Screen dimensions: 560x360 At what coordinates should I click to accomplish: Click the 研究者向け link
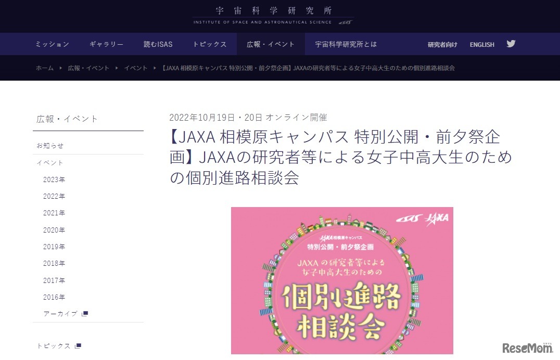442,45
